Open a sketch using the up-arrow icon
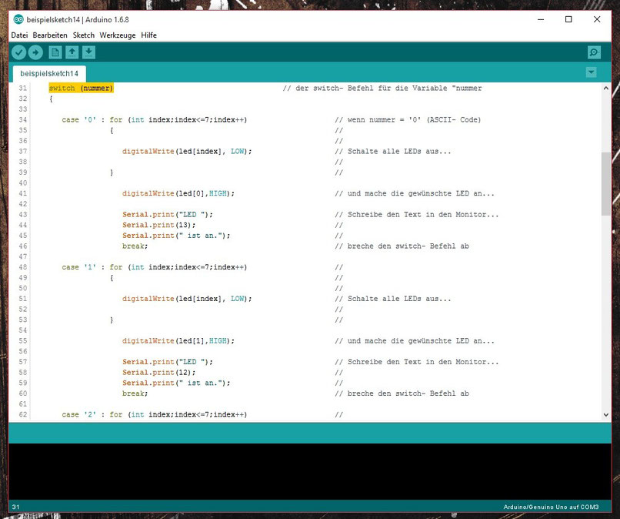 point(72,52)
